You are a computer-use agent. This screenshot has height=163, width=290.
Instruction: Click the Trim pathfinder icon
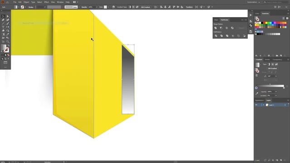tap(222, 36)
